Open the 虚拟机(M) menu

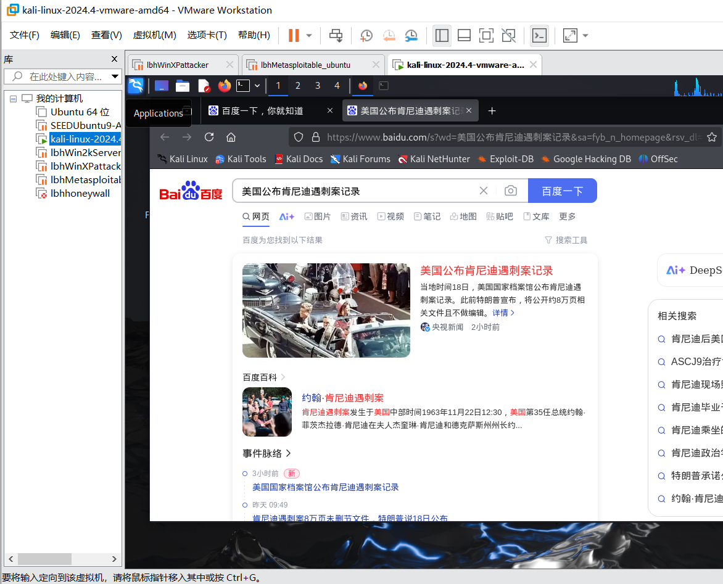tap(154, 35)
